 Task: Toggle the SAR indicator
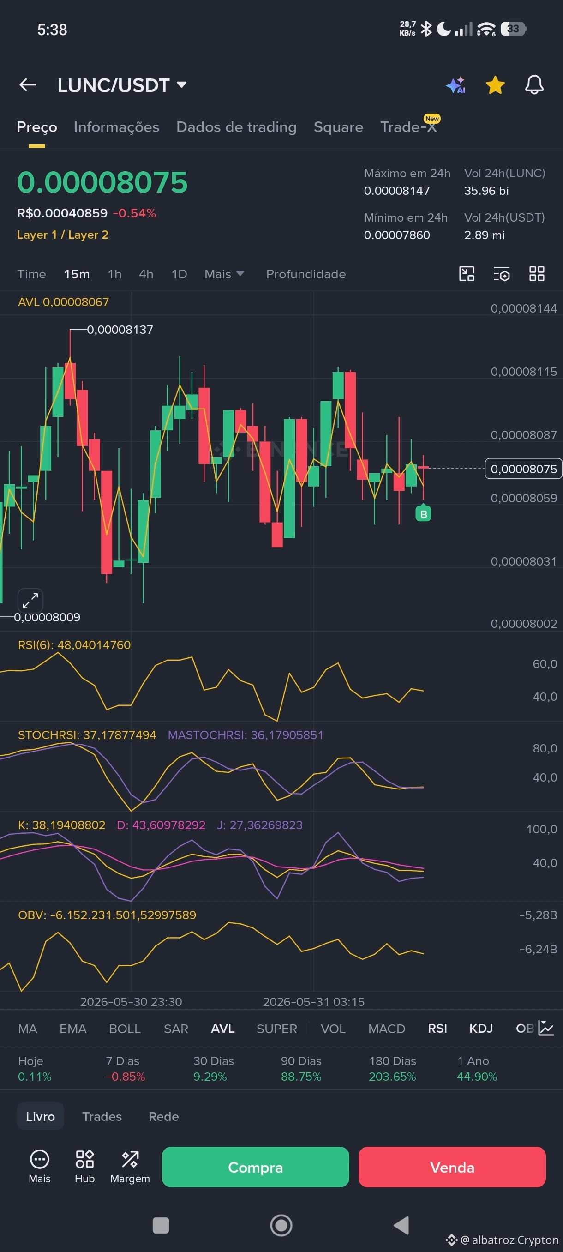point(176,1029)
